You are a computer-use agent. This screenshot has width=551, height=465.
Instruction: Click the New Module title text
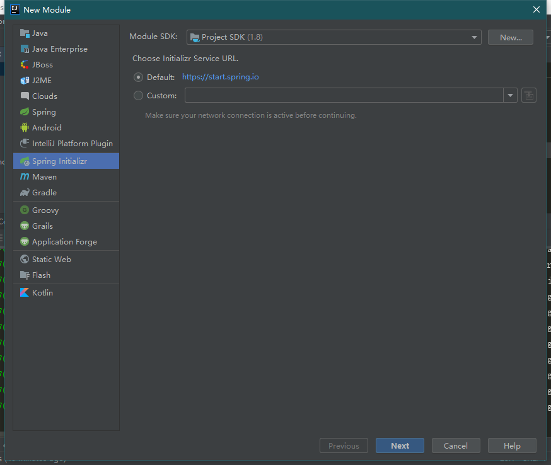47,10
